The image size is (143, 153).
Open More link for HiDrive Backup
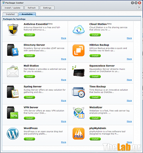129,59
